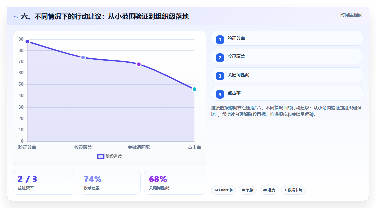Click the 数据卡片 tag
The width and height of the screenshot is (376, 208).
(293, 190)
